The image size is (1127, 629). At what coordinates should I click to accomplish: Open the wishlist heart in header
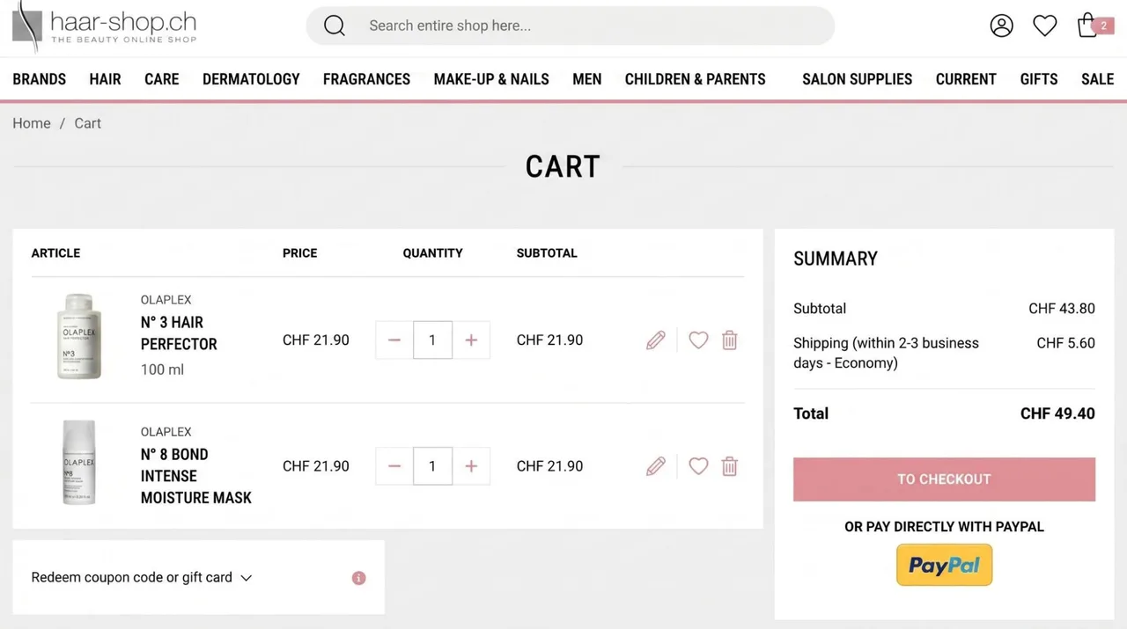tap(1044, 26)
